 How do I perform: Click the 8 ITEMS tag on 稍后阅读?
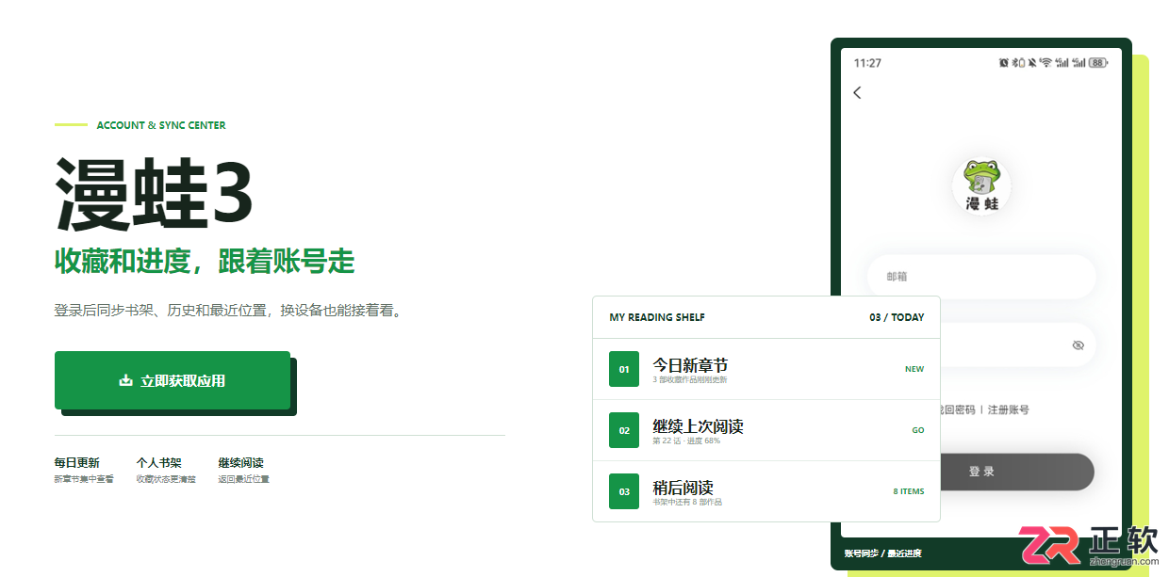(x=909, y=491)
